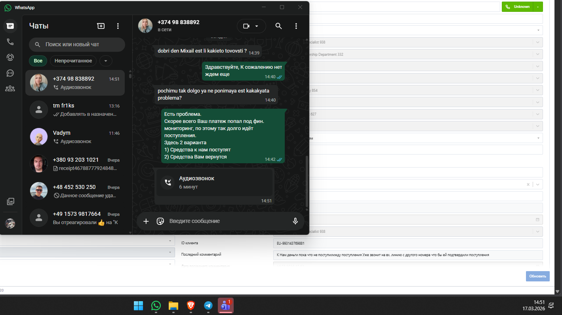Screen dimensions: 562x315
Task: Click the contact name +374 98 838892 in header
Action: coord(178,23)
